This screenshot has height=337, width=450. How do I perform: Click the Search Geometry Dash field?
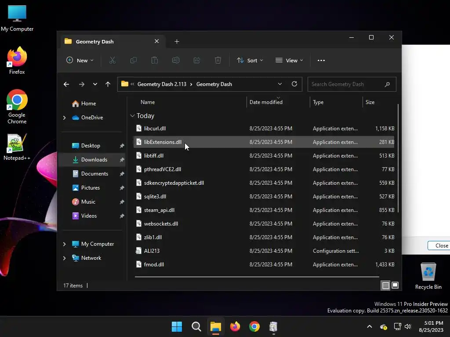coord(352,84)
